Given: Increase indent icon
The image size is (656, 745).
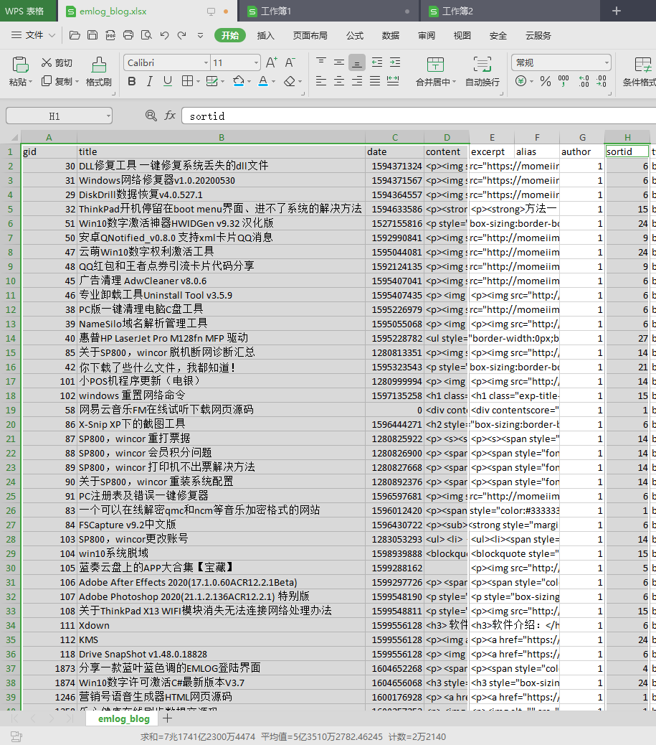Looking at the screenshot, I should (395, 62).
